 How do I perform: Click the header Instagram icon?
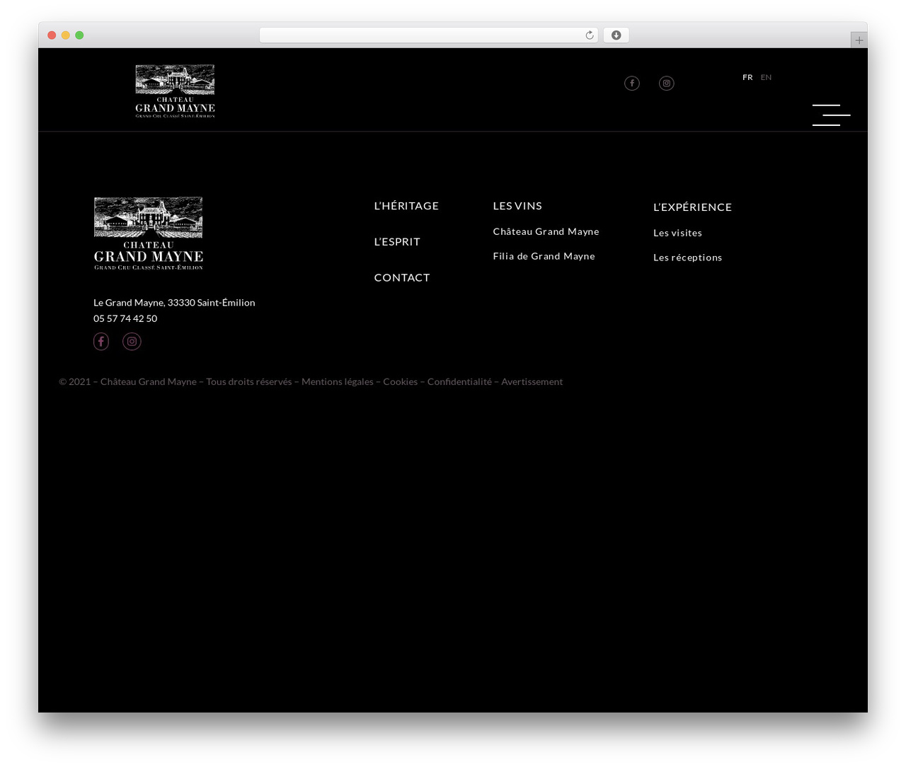click(x=667, y=83)
